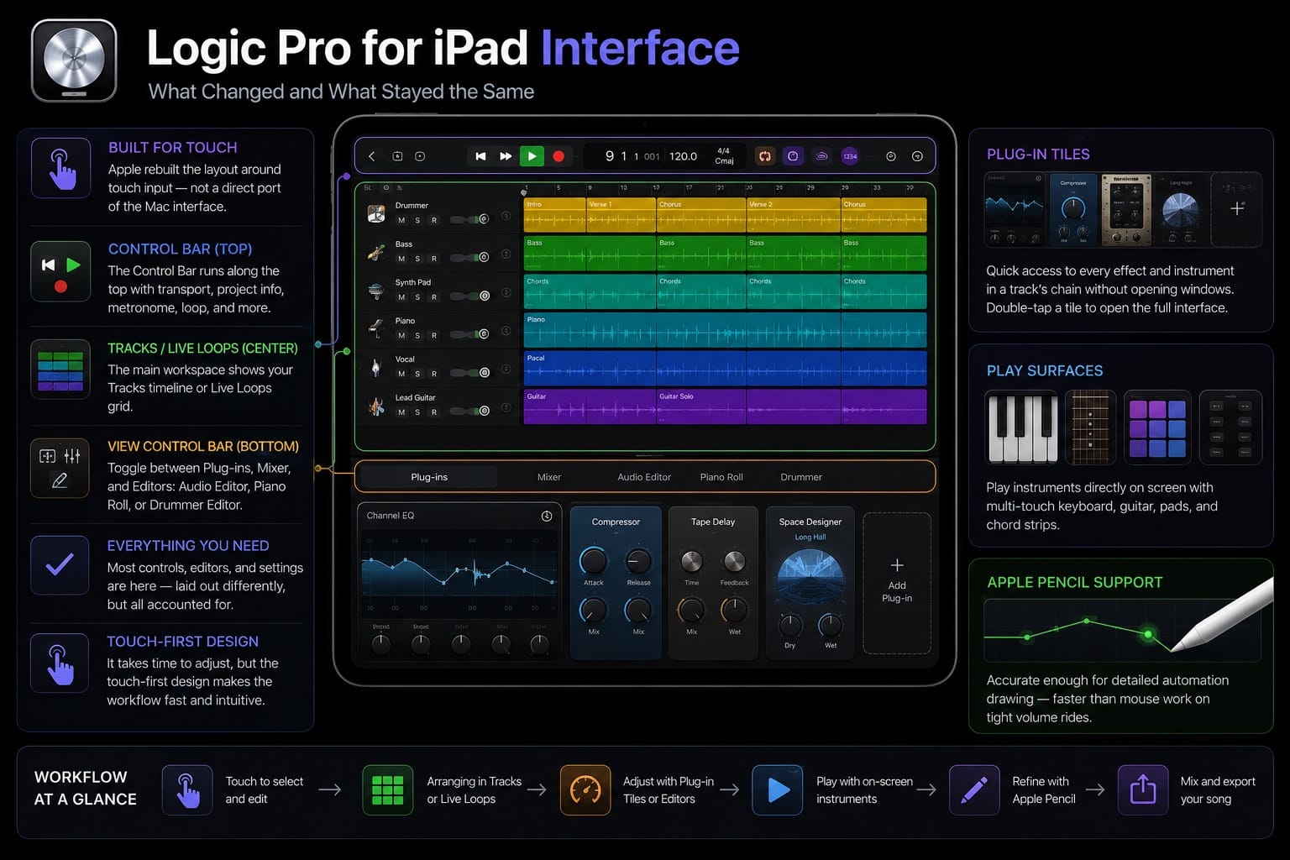
Task: Tap the fast forward transport button
Action: (x=506, y=156)
